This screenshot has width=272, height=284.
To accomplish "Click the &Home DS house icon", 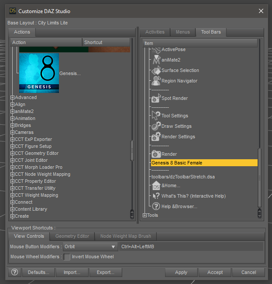I will pyautogui.click(x=156, y=186).
